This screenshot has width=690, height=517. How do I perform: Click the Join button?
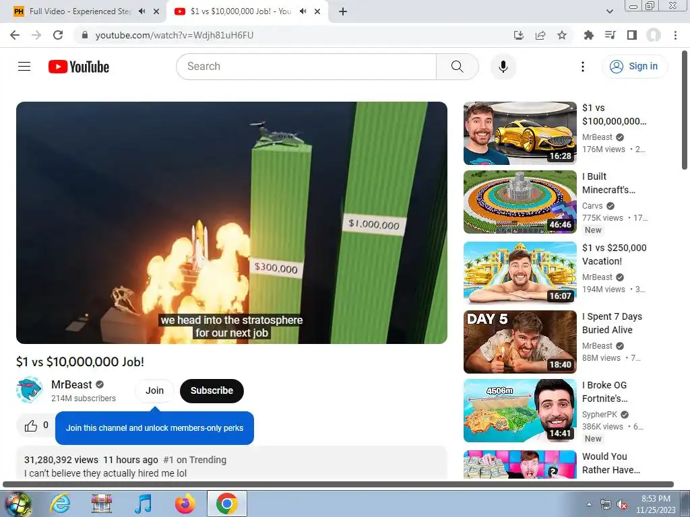[154, 390]
